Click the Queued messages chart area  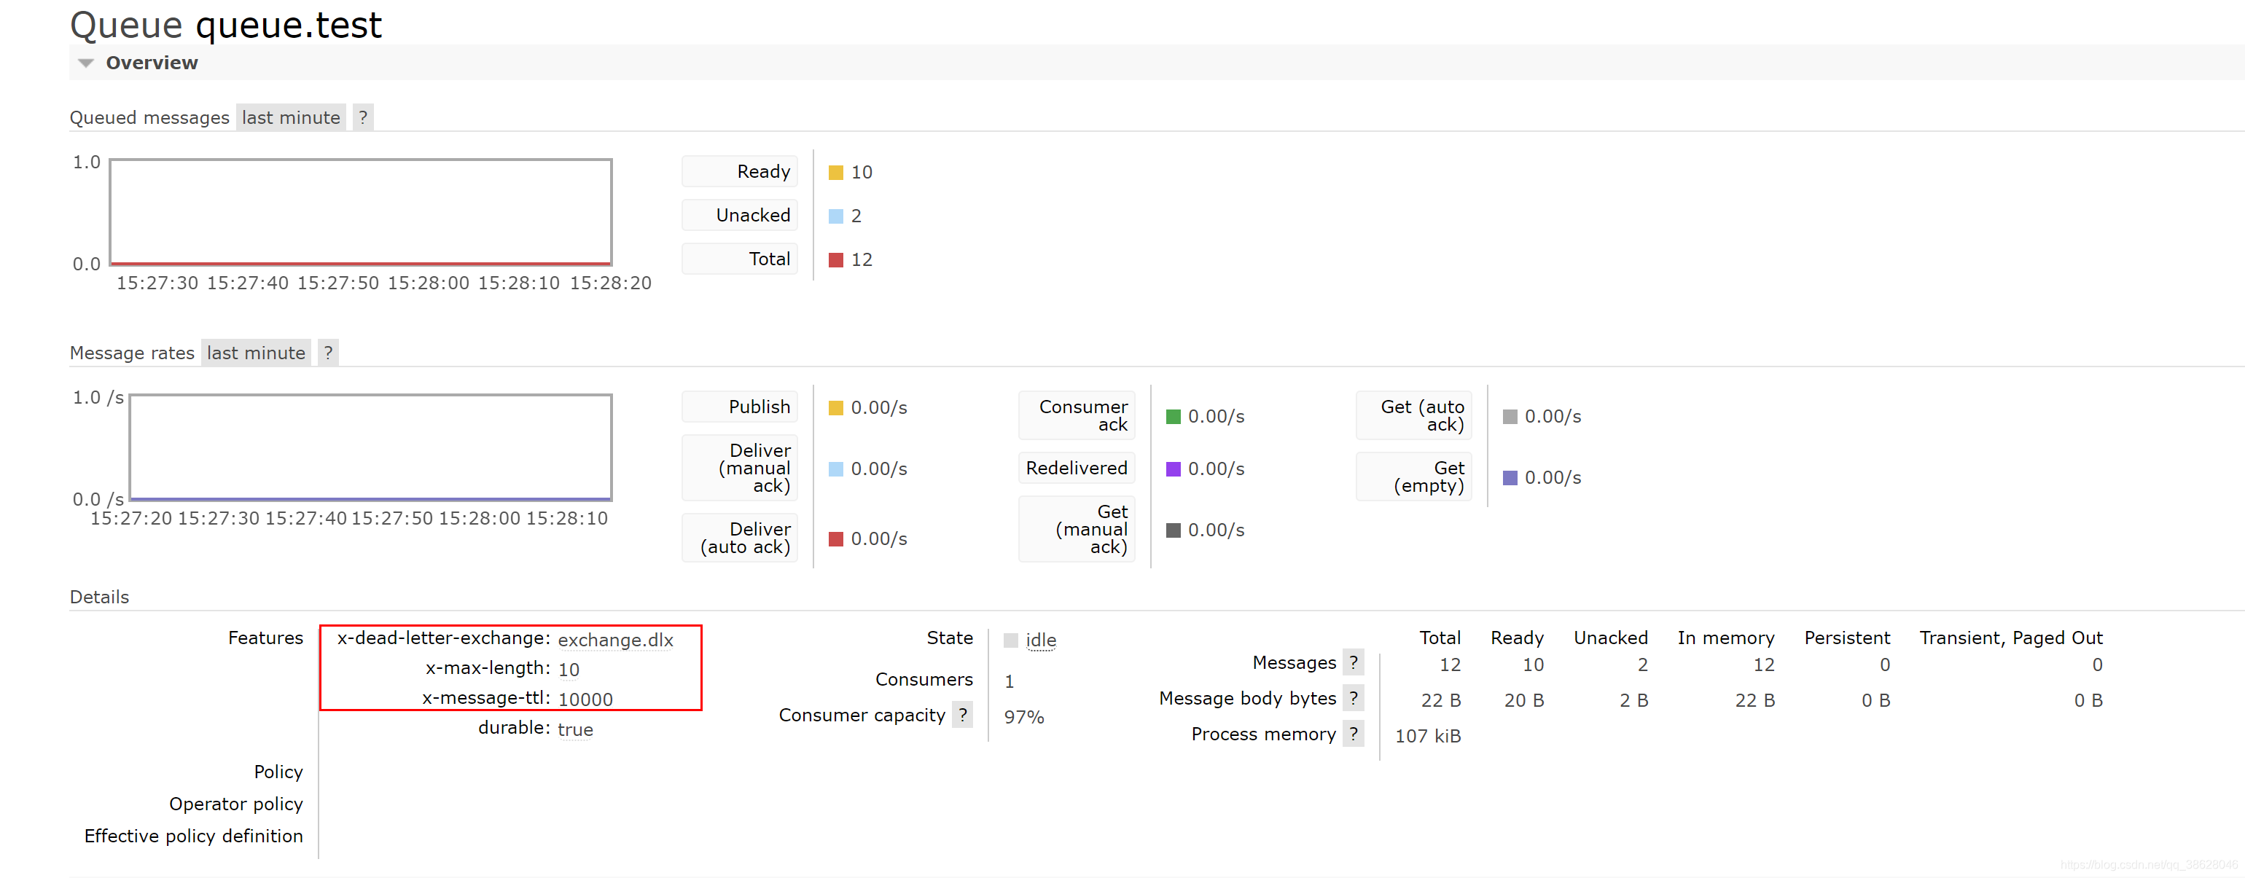[360, 211]
